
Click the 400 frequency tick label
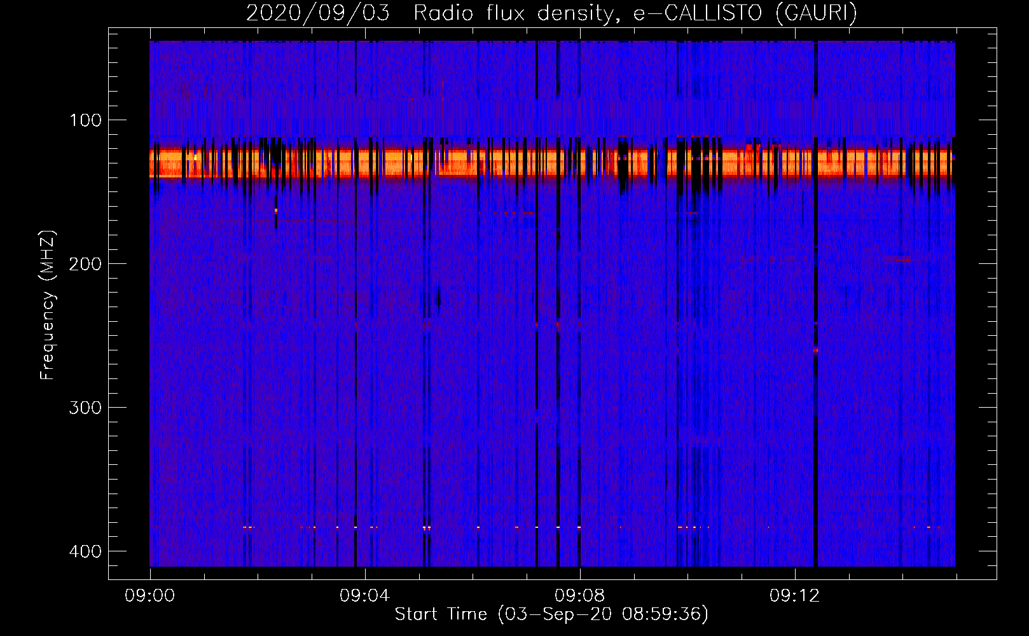85,551
